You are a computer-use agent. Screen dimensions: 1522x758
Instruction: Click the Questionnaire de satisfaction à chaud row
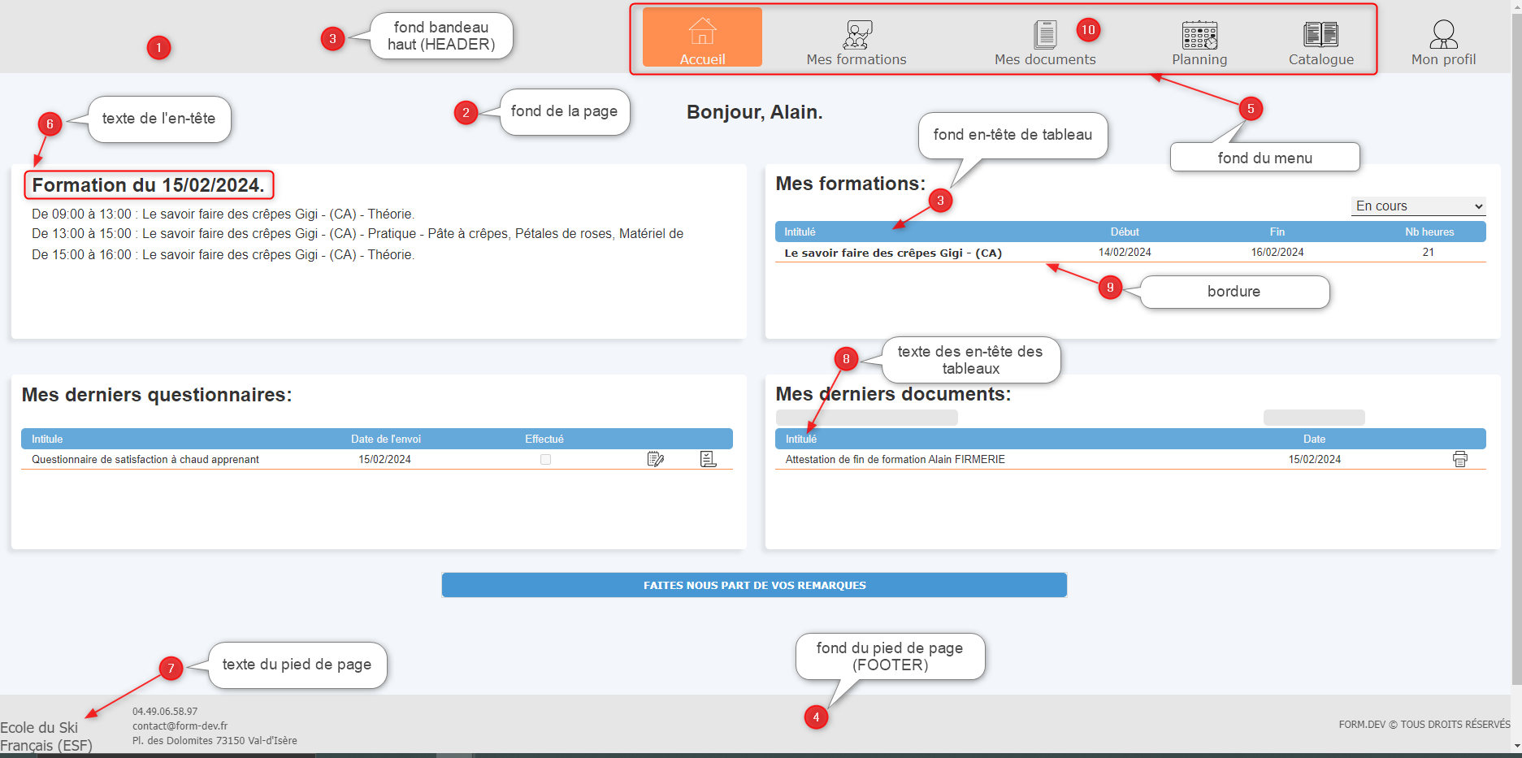tap(145, 459)
